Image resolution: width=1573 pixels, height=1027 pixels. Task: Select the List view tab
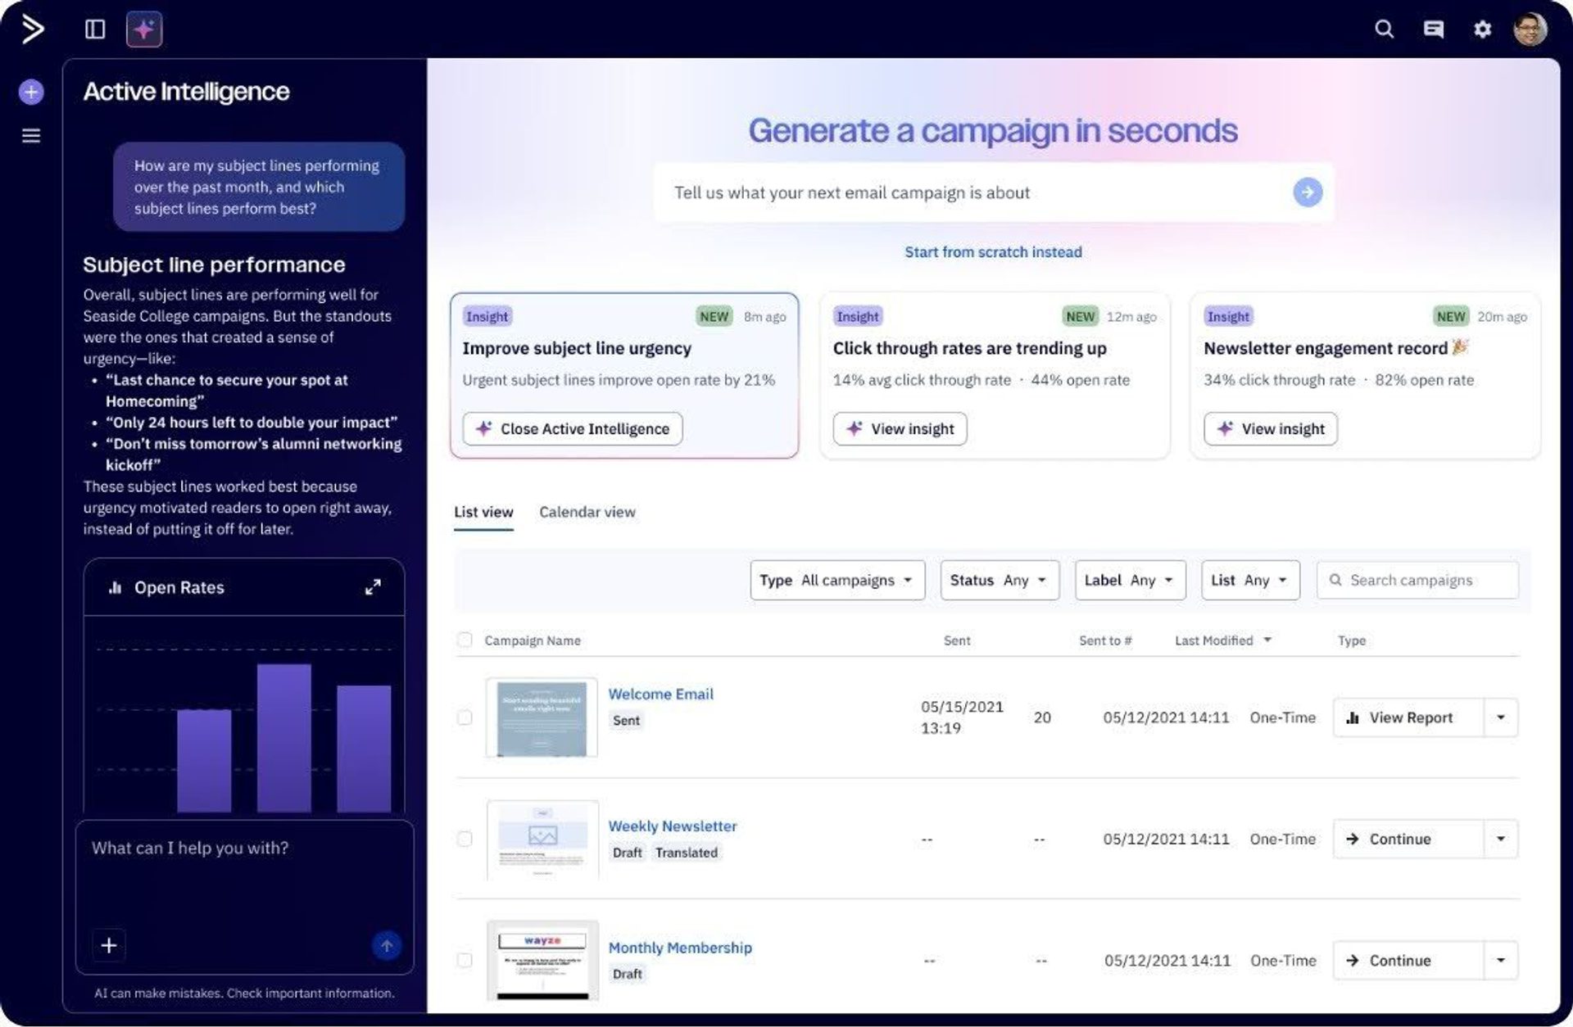pos(483,512)
